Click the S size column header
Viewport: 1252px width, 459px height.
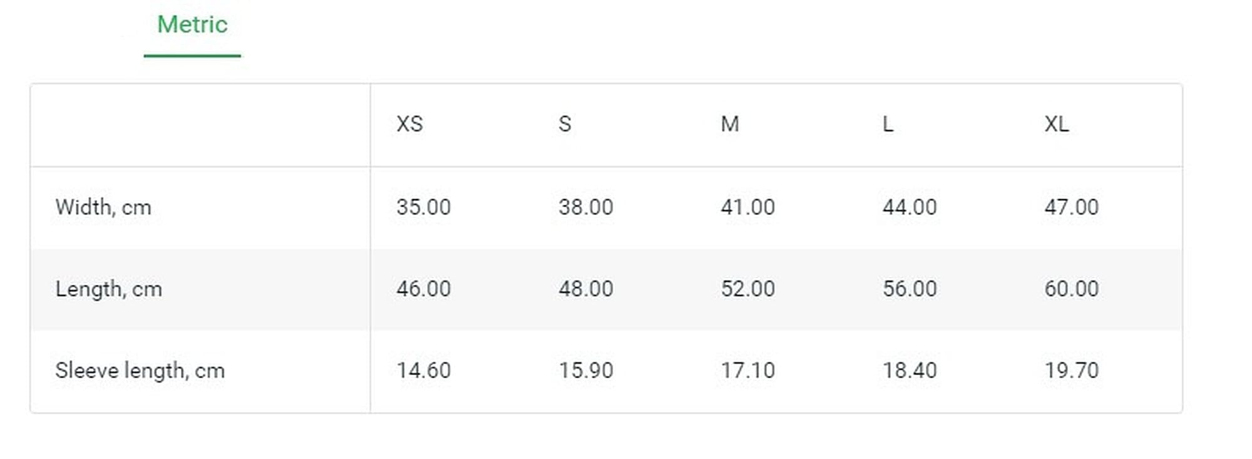(565, 124)
